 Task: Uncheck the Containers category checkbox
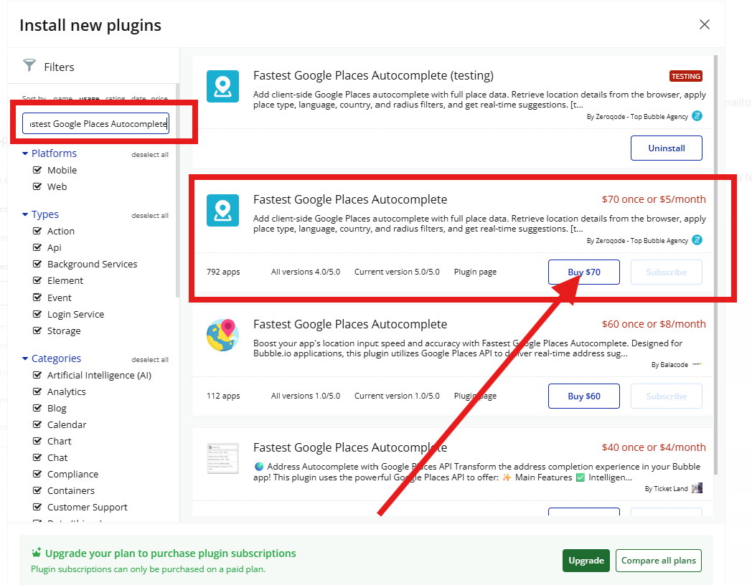tap(37, 490)
